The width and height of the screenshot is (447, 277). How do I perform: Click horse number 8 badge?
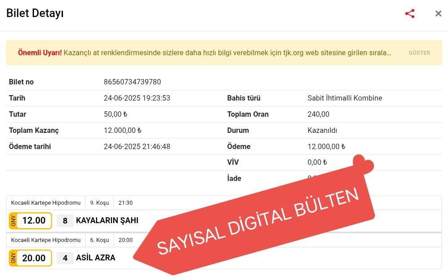pos(65,220)
